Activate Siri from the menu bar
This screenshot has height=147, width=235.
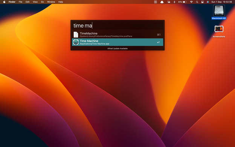(208, 2)
